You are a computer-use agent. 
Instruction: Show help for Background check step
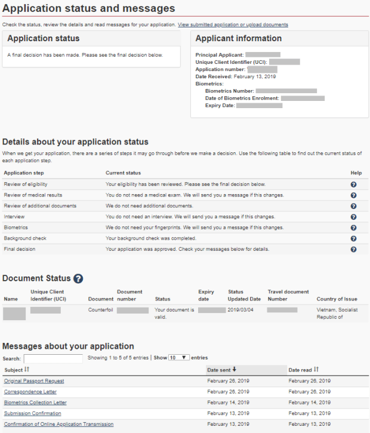pyautogui.click(x=353, y=238)
